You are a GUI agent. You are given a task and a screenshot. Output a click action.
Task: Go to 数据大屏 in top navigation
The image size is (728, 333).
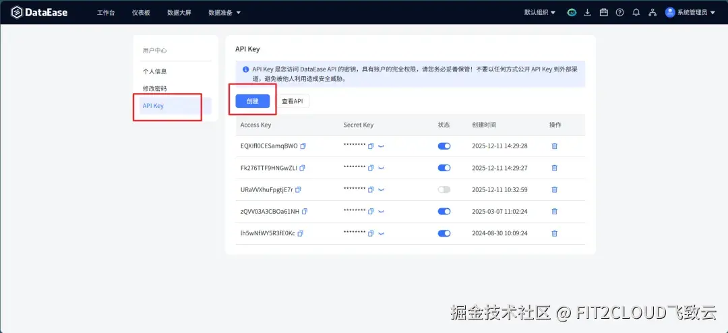click(x=179, y=13)
